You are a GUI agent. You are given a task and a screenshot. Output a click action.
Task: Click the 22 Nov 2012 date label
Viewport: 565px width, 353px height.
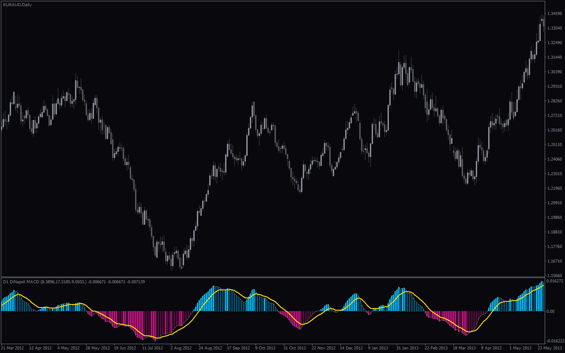coord(323,348)
